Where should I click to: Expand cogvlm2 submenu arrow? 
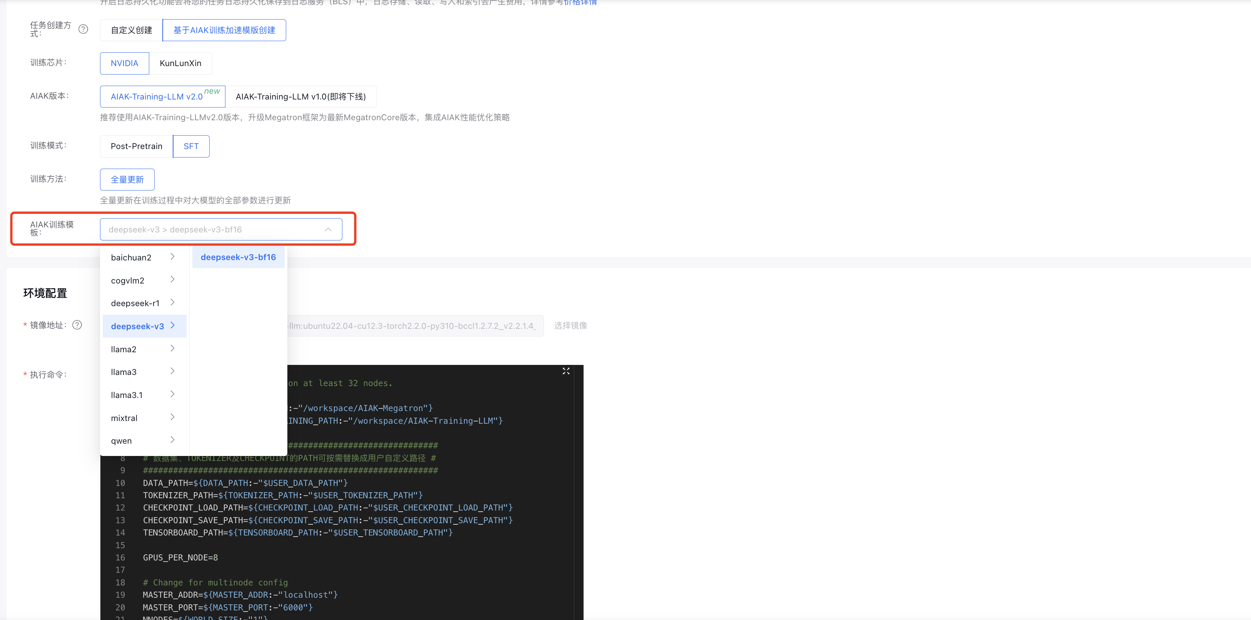point(172,279)
